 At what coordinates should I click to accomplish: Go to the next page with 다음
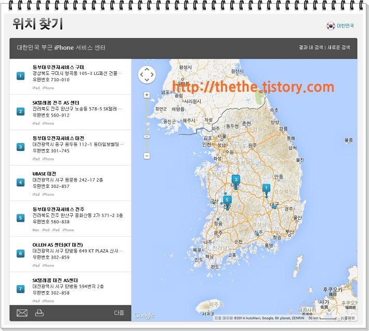tap(119, 313)
